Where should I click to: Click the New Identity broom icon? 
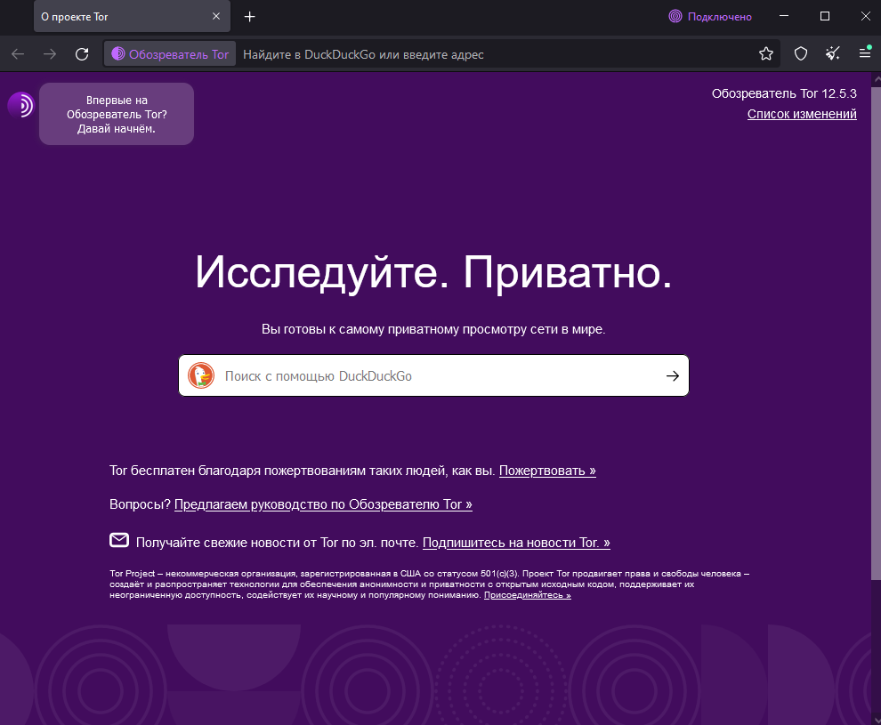(x=833, y=54)
